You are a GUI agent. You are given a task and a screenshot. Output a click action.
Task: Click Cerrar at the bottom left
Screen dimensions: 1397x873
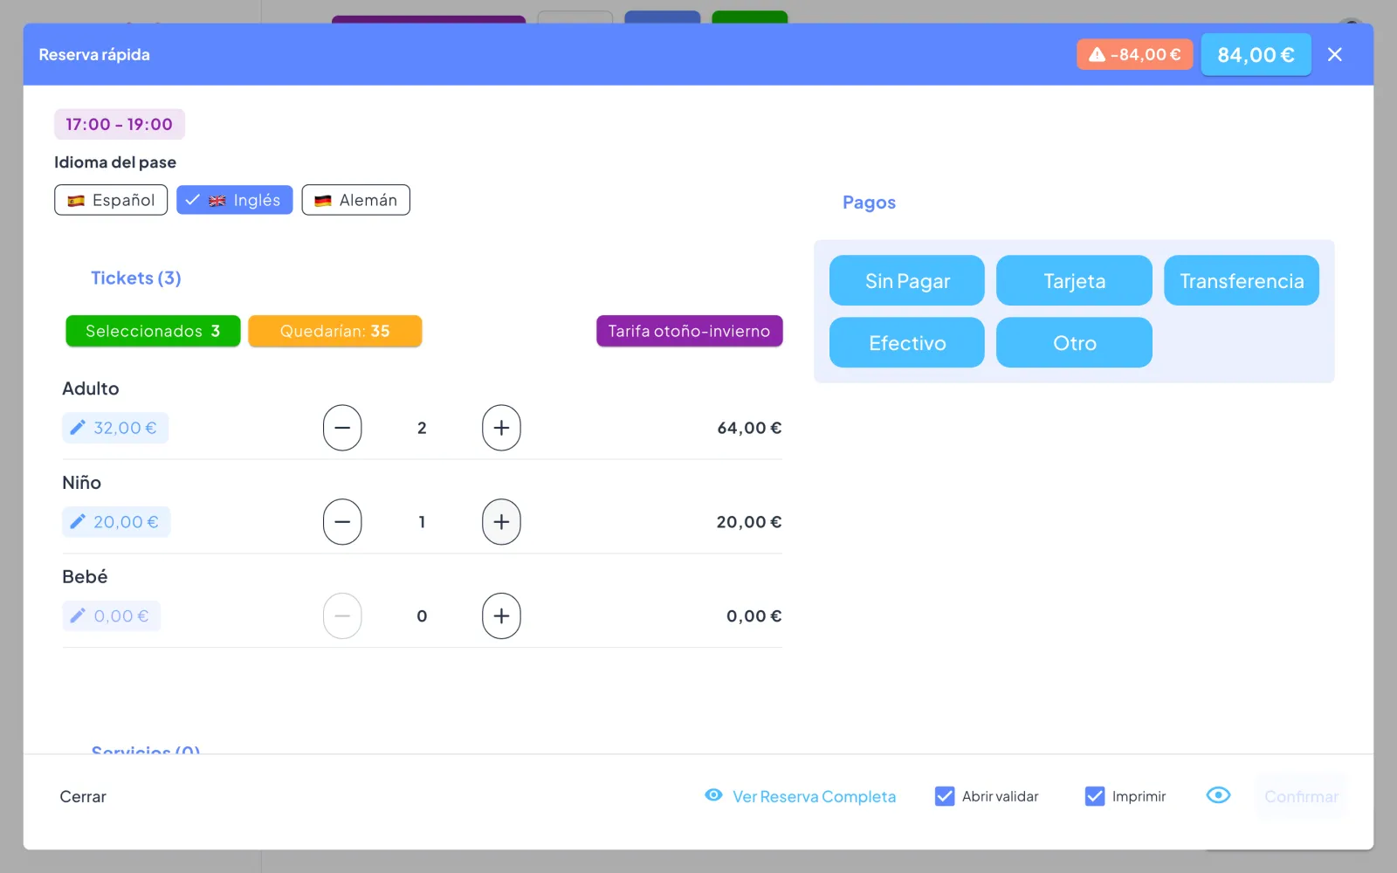pos(83,796)
